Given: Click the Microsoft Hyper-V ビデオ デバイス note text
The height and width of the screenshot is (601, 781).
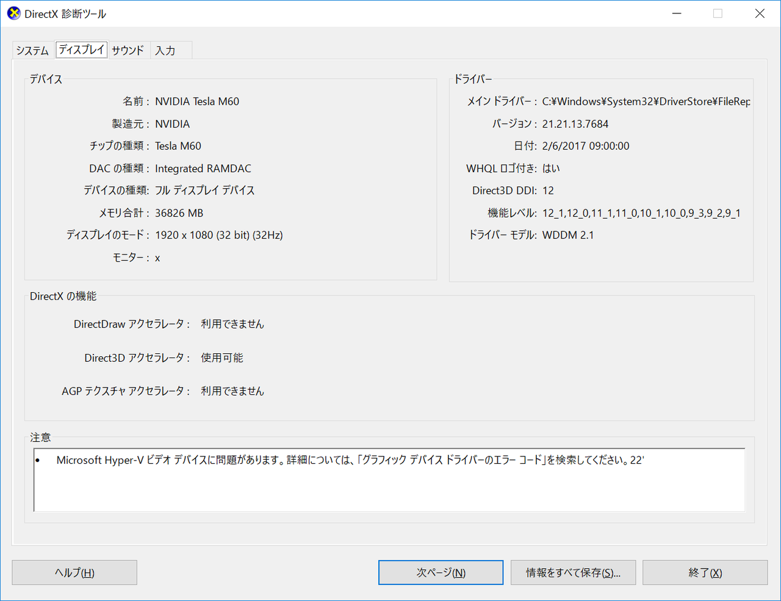Looking at the screenshot, I should pyautogui.click(x=350, y=460).
